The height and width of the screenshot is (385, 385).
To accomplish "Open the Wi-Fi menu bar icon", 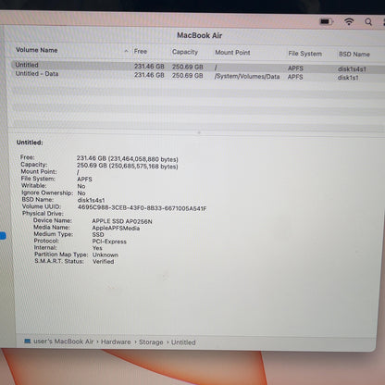I will [349, 21].
